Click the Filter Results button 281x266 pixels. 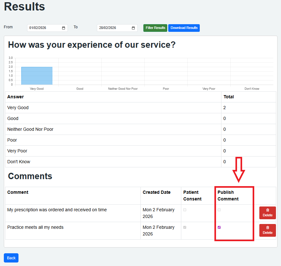pyautogui.click(x=155, y=28)
